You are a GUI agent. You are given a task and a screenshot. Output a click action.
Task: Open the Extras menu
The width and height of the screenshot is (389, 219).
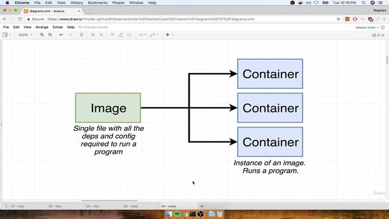(x=58, y=27)
